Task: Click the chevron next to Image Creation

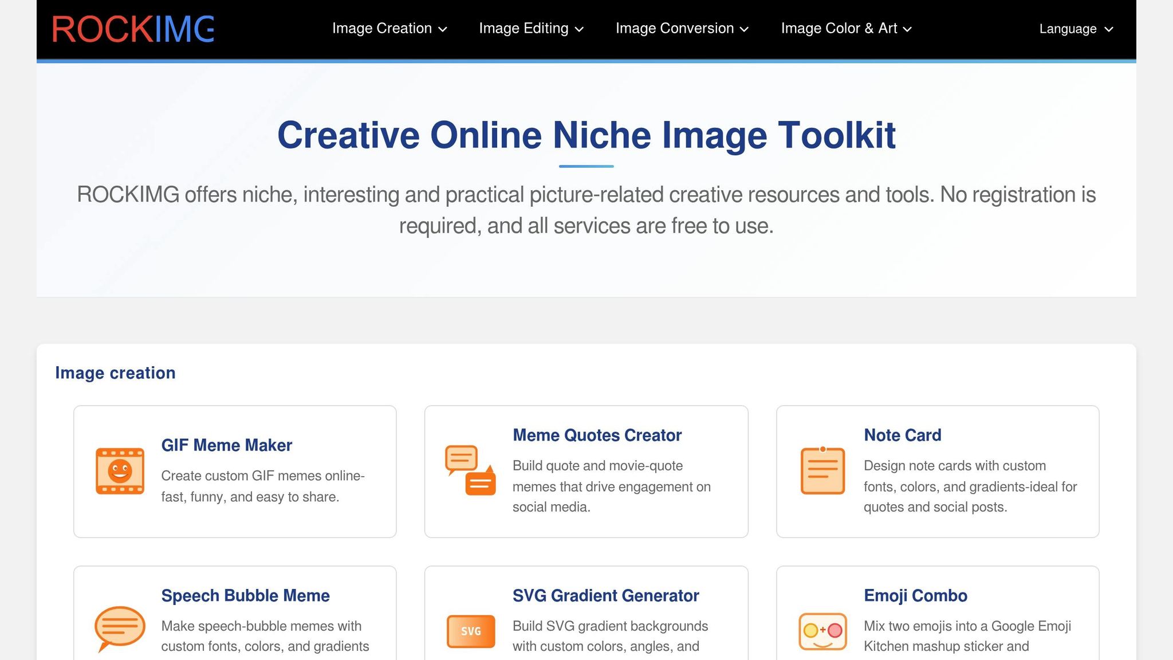Action: (x=443, y=29)
